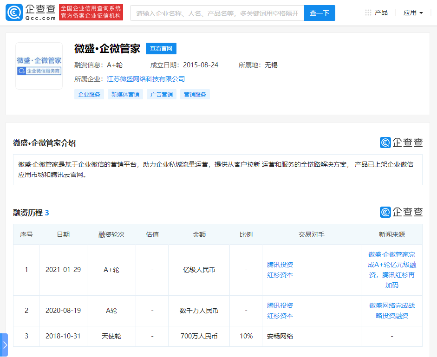Screen dimensions: 437x357
Task: Click the 亿级人民币 amount cell
Action: 199,270
